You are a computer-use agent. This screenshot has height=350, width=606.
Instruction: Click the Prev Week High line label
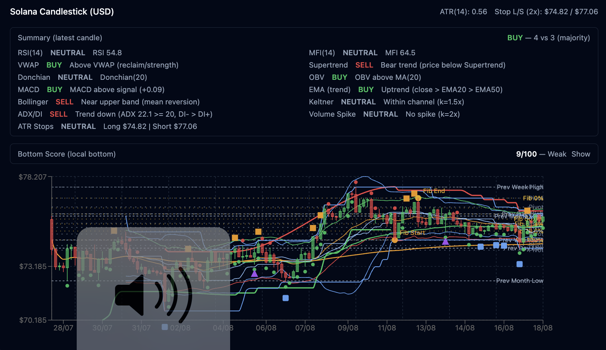click(520, 187)
